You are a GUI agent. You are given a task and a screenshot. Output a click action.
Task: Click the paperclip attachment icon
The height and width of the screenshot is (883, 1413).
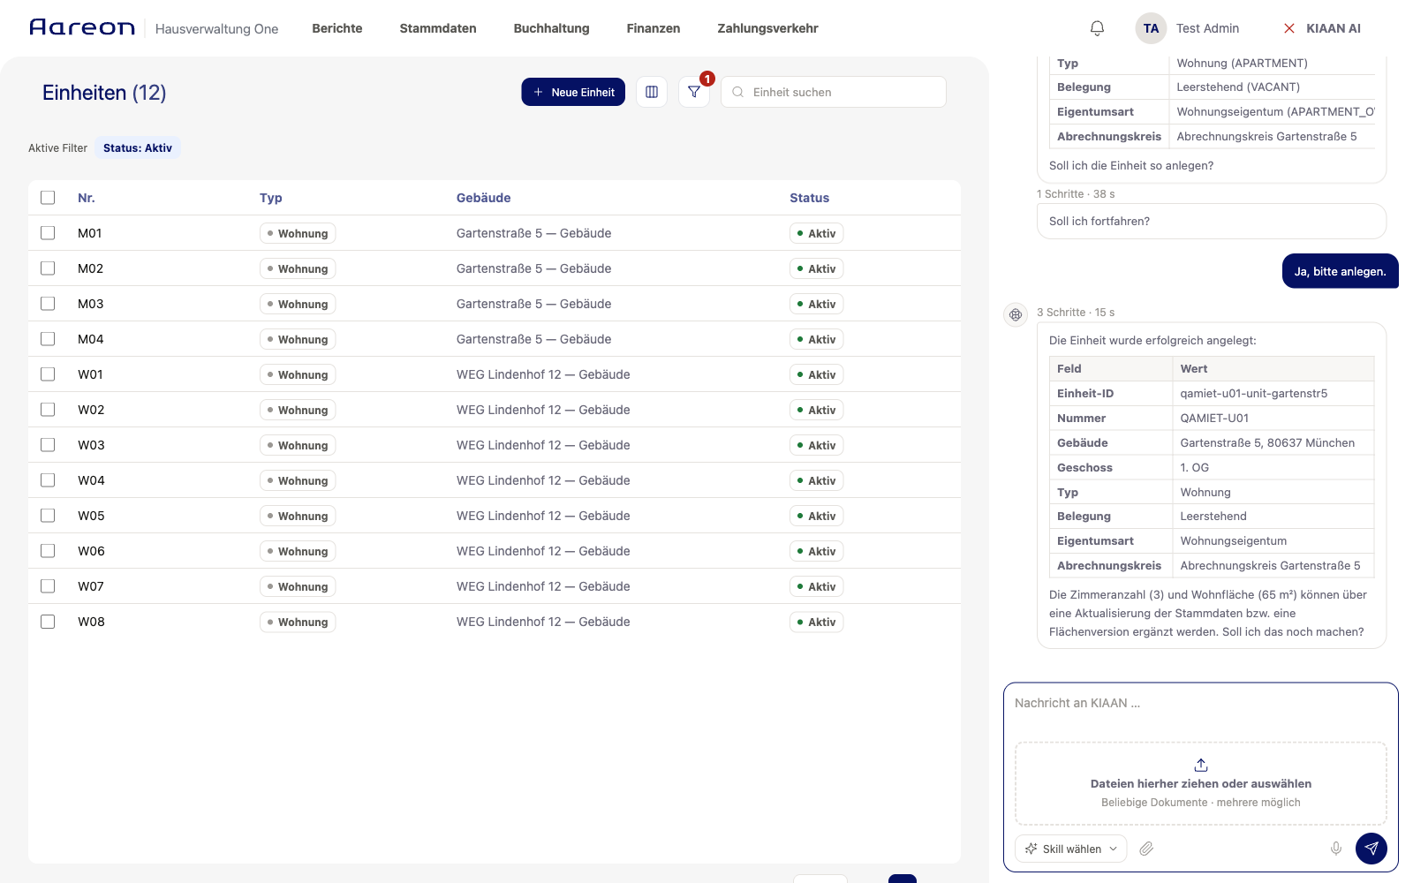point(1146,849)
